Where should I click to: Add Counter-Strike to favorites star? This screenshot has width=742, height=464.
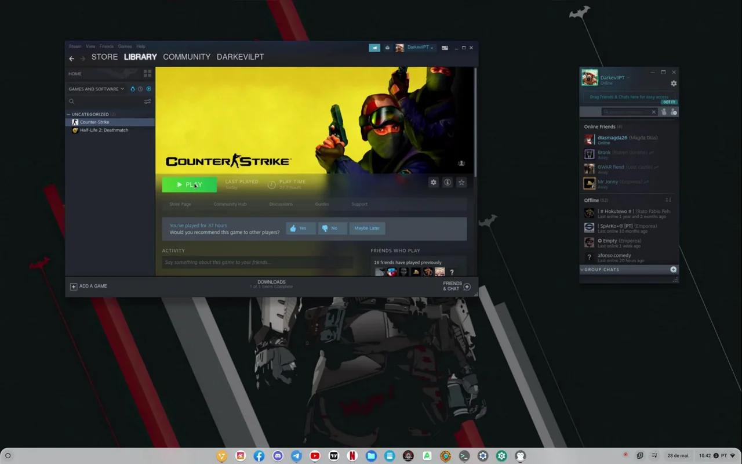pos(461,182)
